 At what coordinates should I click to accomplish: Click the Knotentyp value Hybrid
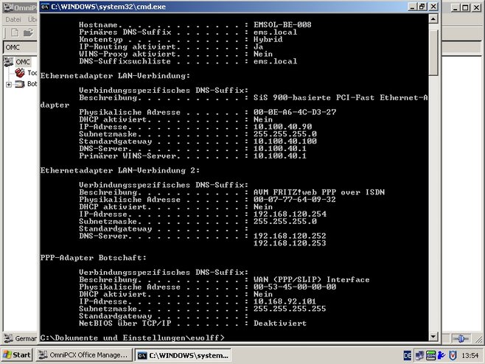click(x=268, y=39)
